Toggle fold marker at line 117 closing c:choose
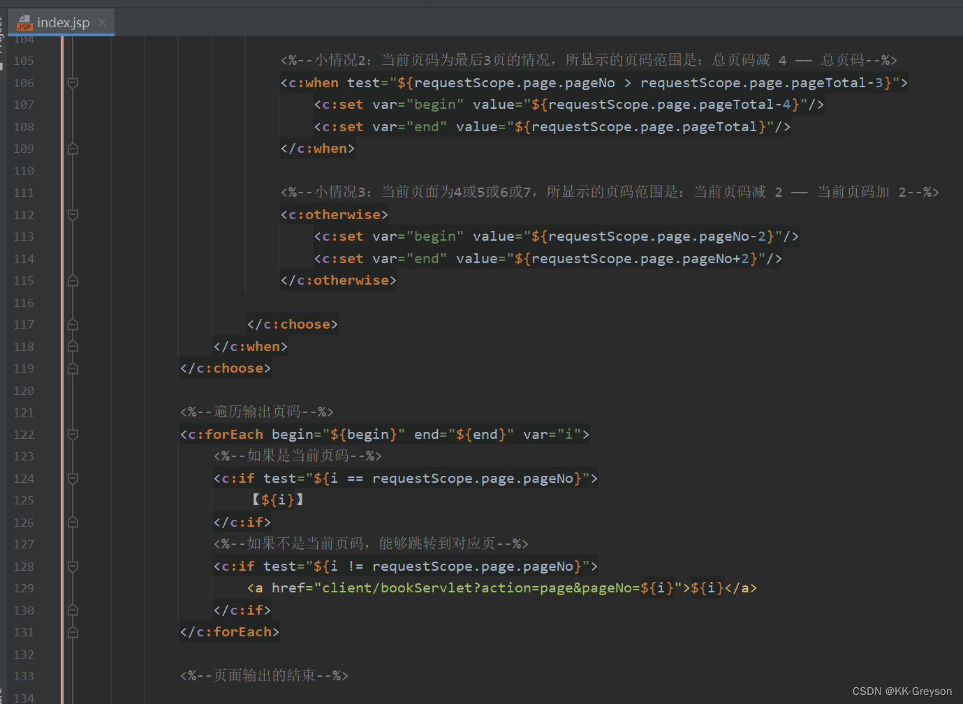Screen dimensions: 963x704 click(x=73, y=324)
